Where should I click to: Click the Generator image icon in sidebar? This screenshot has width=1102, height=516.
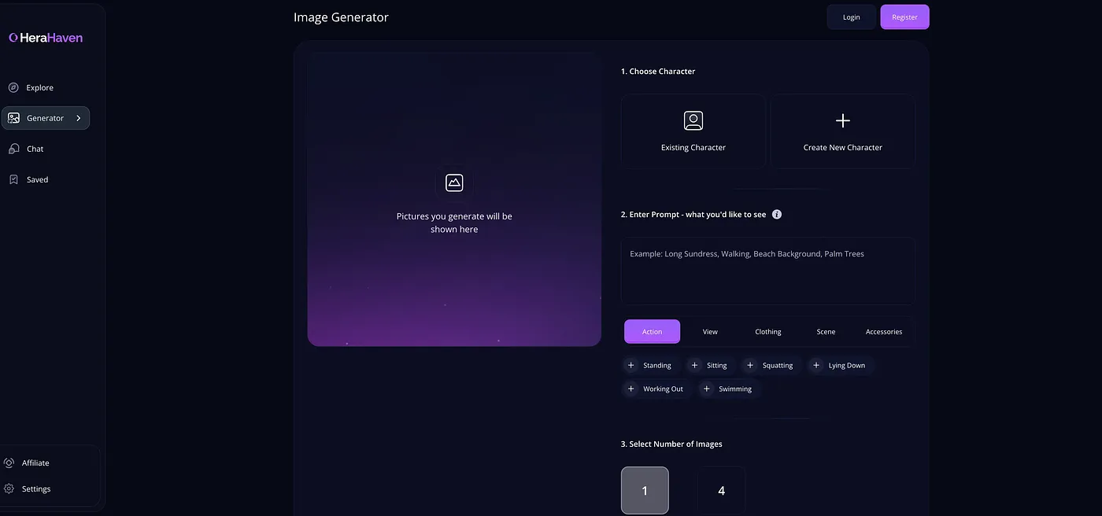[x=13, y=118]
